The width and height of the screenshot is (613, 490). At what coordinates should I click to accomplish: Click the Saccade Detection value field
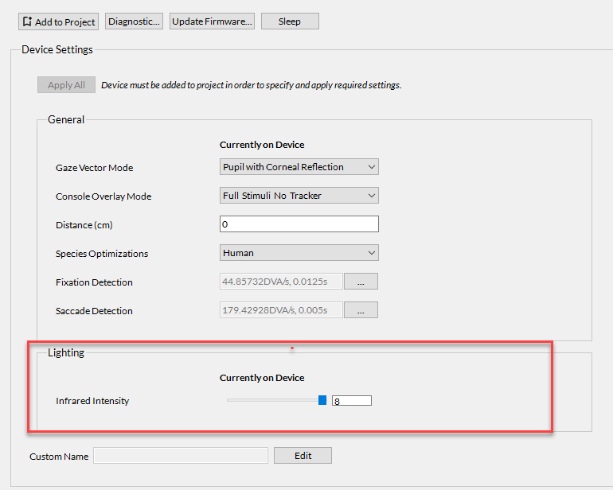pyautogui.click(x=280, y=310)
